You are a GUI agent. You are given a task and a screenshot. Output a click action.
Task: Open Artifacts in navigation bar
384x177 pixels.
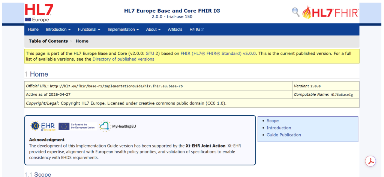(x=175, y=29)
